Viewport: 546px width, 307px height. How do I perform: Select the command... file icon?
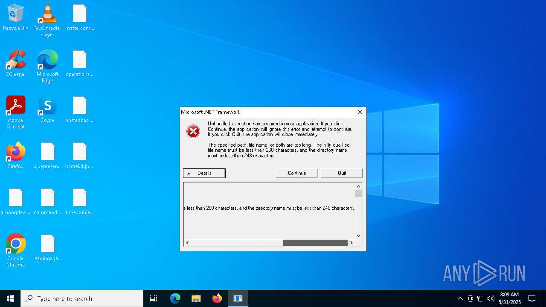click(47, 202)
